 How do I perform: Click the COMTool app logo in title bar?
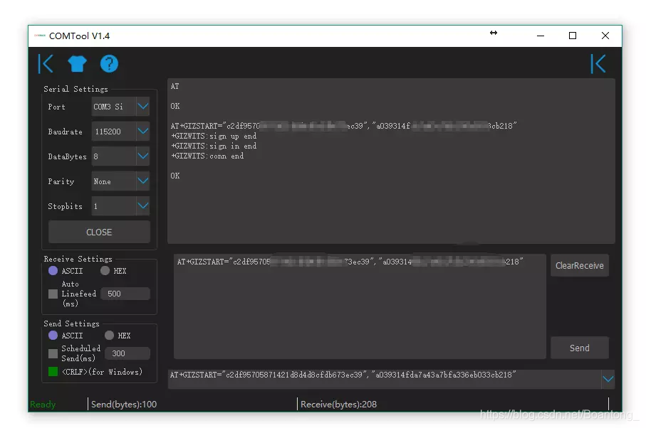[40, 36]
